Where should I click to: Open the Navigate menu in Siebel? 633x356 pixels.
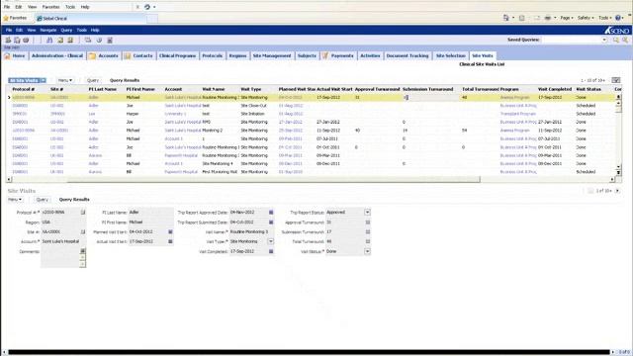tap(48, 31)
